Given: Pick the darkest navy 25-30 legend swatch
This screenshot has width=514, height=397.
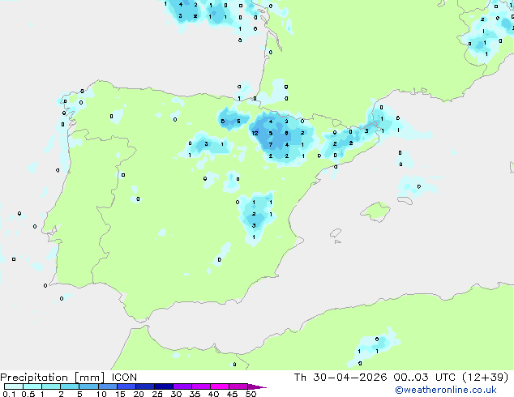Looking at the screenshot, I should [164, 386].
